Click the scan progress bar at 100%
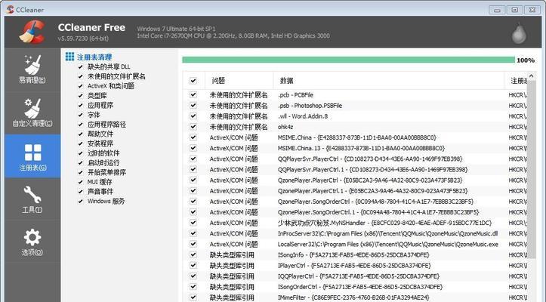This screenshot has width=546, height=302. [x=348, y=60]
